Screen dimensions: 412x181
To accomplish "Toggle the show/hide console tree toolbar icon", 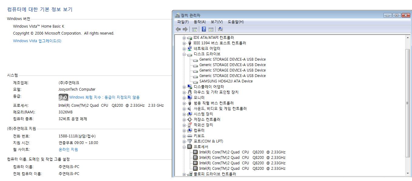I will point(195,29).
